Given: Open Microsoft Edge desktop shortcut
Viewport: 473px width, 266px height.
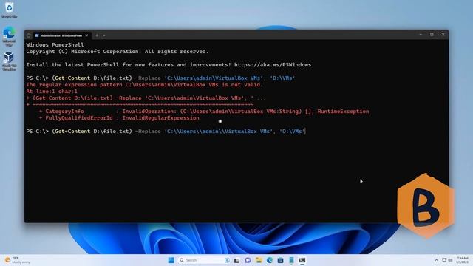Looking at the screenshot, I should pos(9,36).
